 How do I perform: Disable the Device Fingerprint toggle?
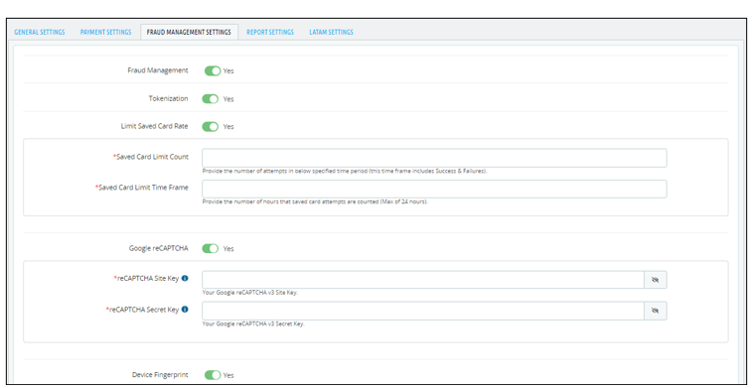(213, 375)
